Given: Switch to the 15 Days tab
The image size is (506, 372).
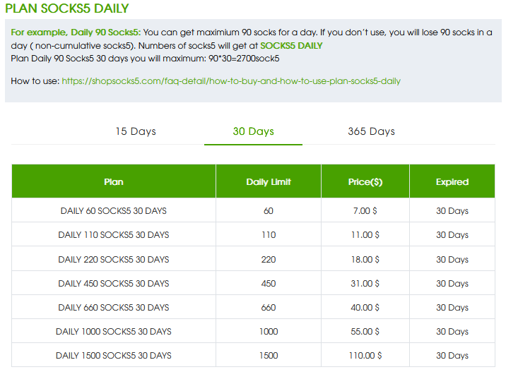Looking at the screenshot, I should click(136, 131).
